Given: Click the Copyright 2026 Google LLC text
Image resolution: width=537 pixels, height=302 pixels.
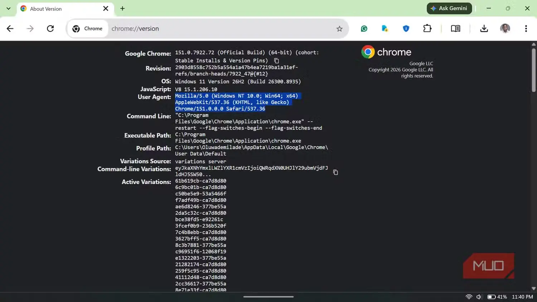Looking at the screenshot, I should click(401, 73).
